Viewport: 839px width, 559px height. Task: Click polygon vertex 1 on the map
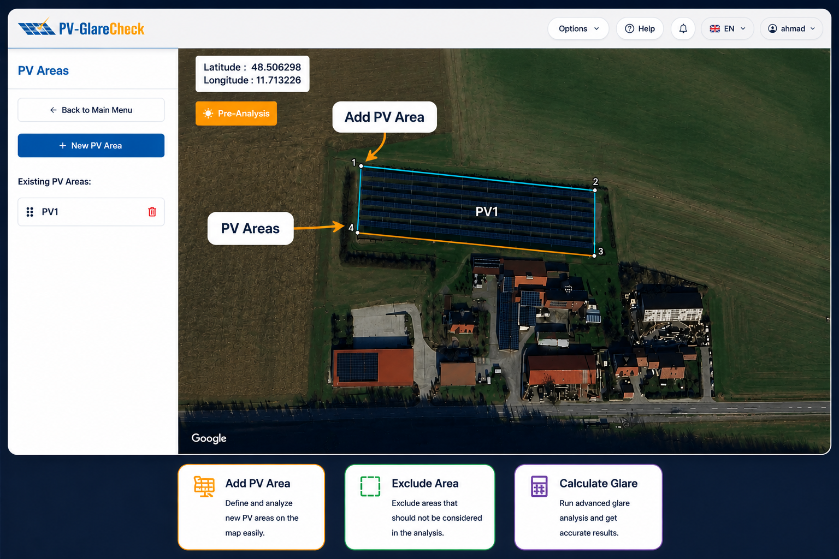click(x=361, y=166)
